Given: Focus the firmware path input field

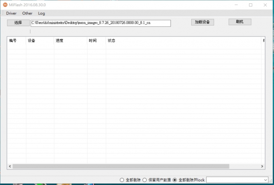Looking at the screenshot, I should (x=100, y=23).
